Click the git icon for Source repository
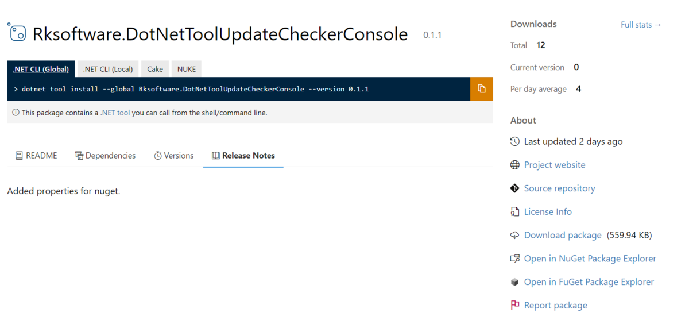Viewport: 689px width, 324px height. click(x=515, y=188)
